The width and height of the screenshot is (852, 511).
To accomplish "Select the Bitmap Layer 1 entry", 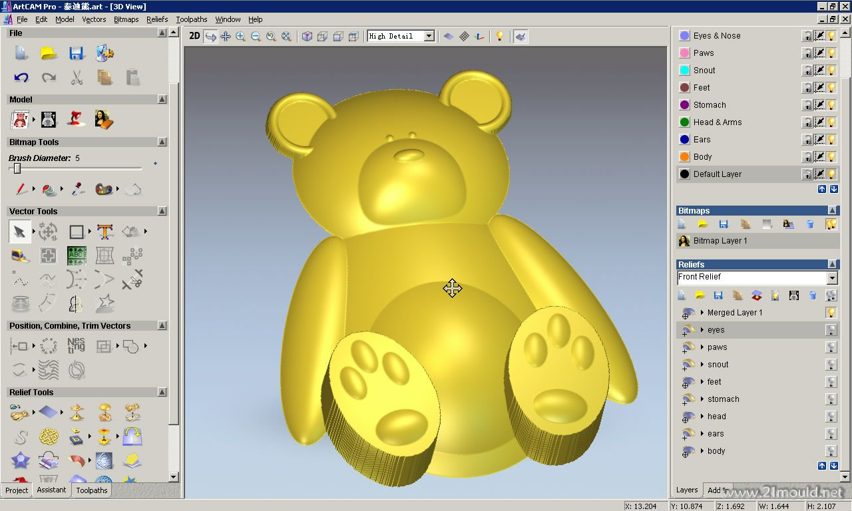I will pos(720,241).
